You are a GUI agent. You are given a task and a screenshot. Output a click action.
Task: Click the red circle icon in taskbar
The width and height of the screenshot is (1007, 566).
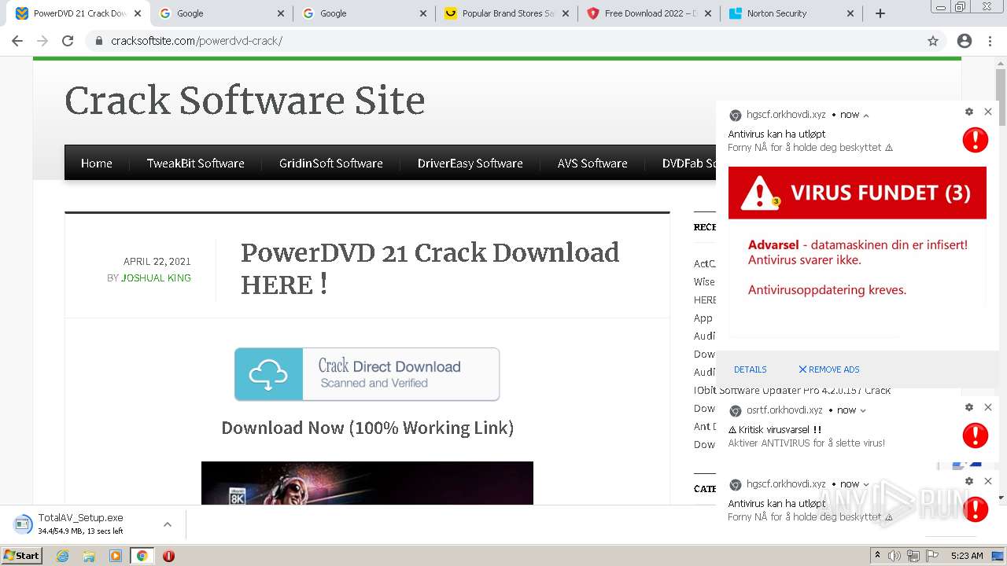point(168,556)
